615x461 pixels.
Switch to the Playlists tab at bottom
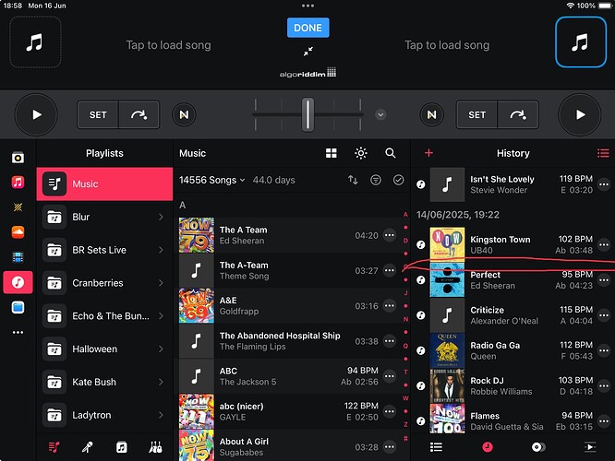point(54,447)
